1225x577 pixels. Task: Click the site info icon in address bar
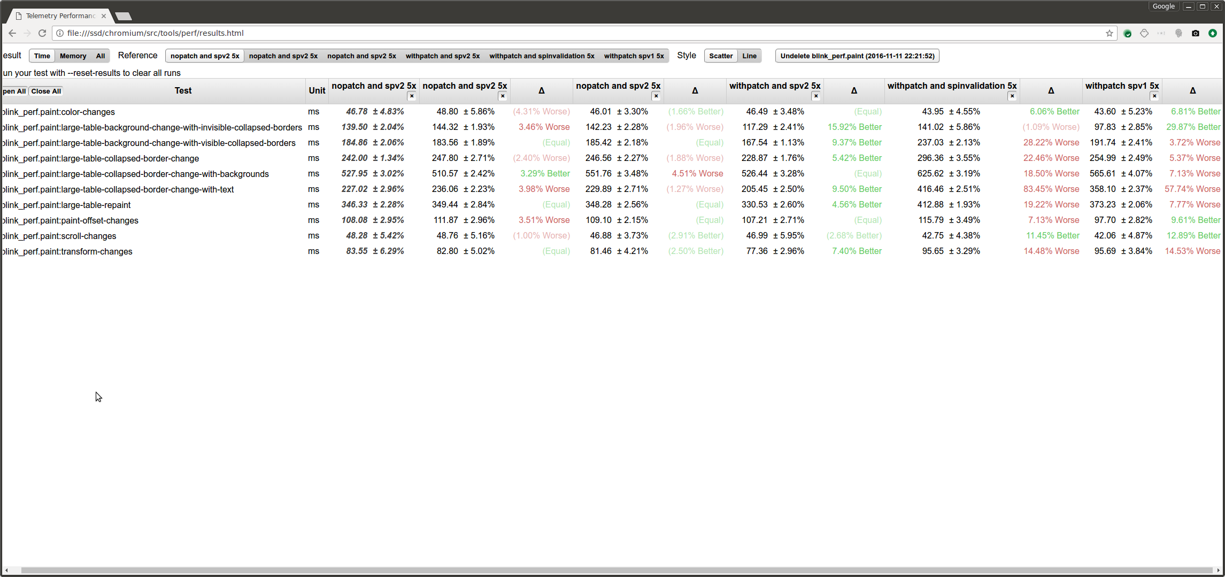(x=60, y=33)
